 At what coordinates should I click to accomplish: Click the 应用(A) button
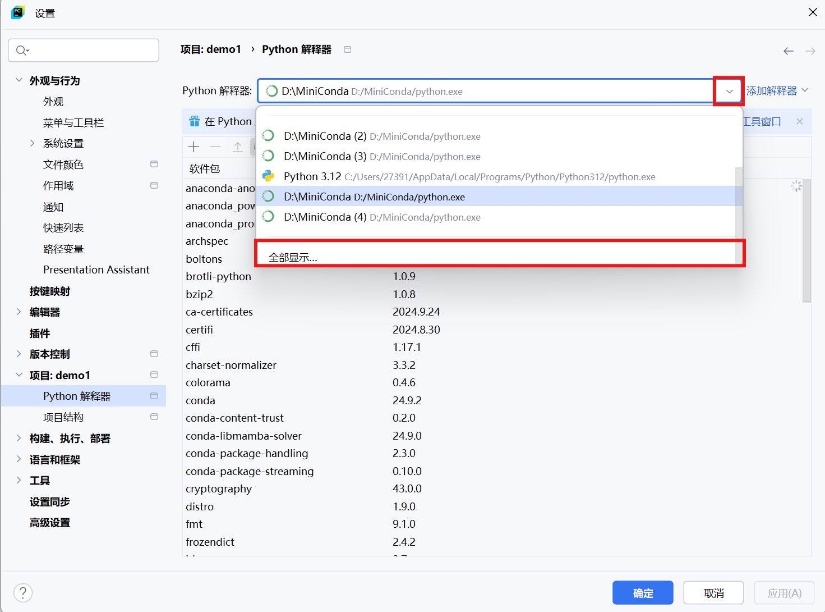(x=784, y=593)
